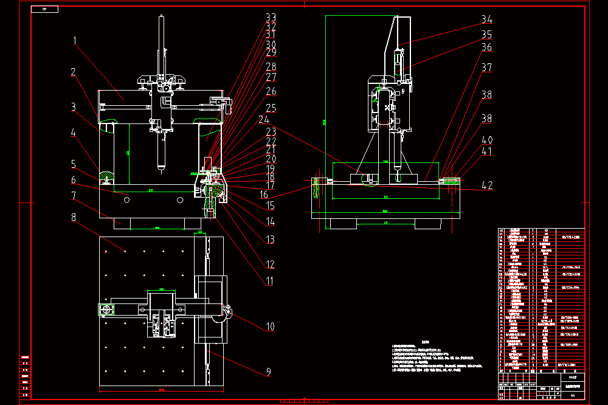Click part callout number 6
This screenshot has height=405, width=608.
(x=74, y=179)
